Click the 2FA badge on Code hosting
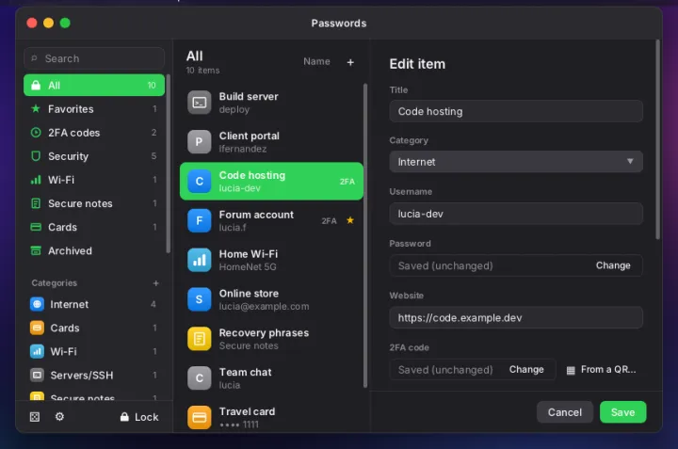The image size is (678, 449). (x=347, y=182)
